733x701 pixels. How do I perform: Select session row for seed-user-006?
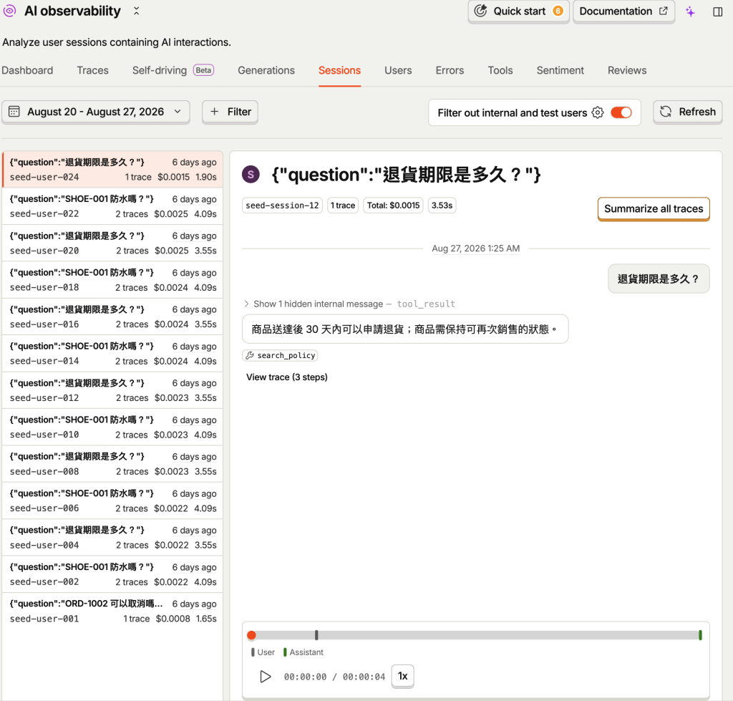point(112,501)
